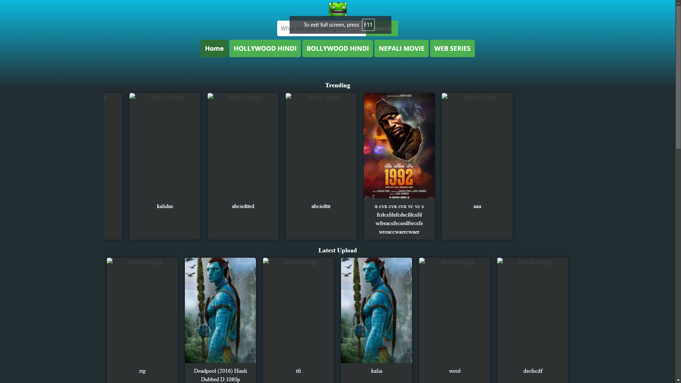The image size is (681, 383).
Task: Open the aaa trending movie card
Action: 477,166
